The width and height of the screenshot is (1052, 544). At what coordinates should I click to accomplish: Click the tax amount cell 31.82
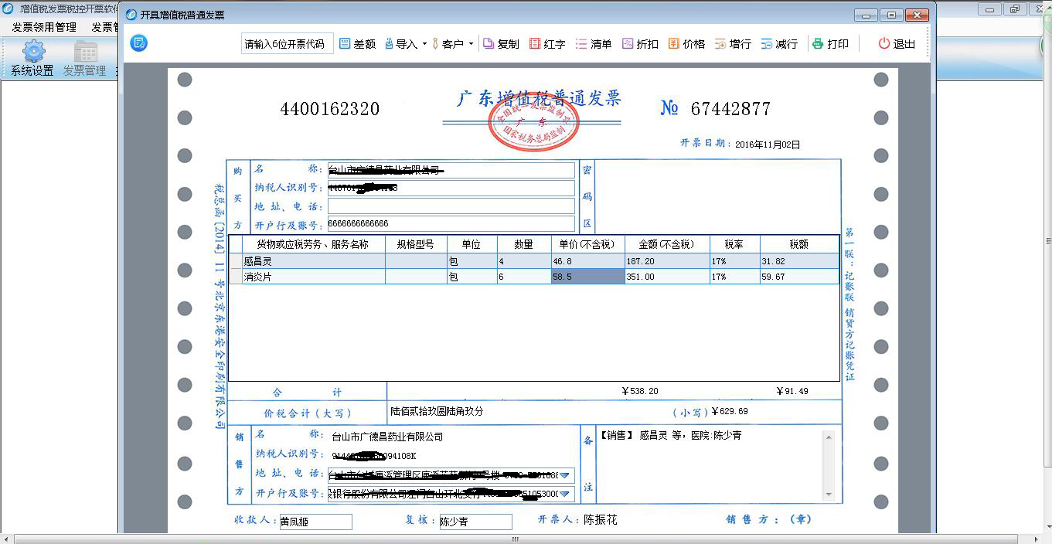799,262
